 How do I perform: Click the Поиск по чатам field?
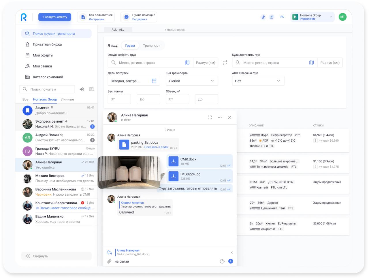pyautogui.click(x=47, y=89)
